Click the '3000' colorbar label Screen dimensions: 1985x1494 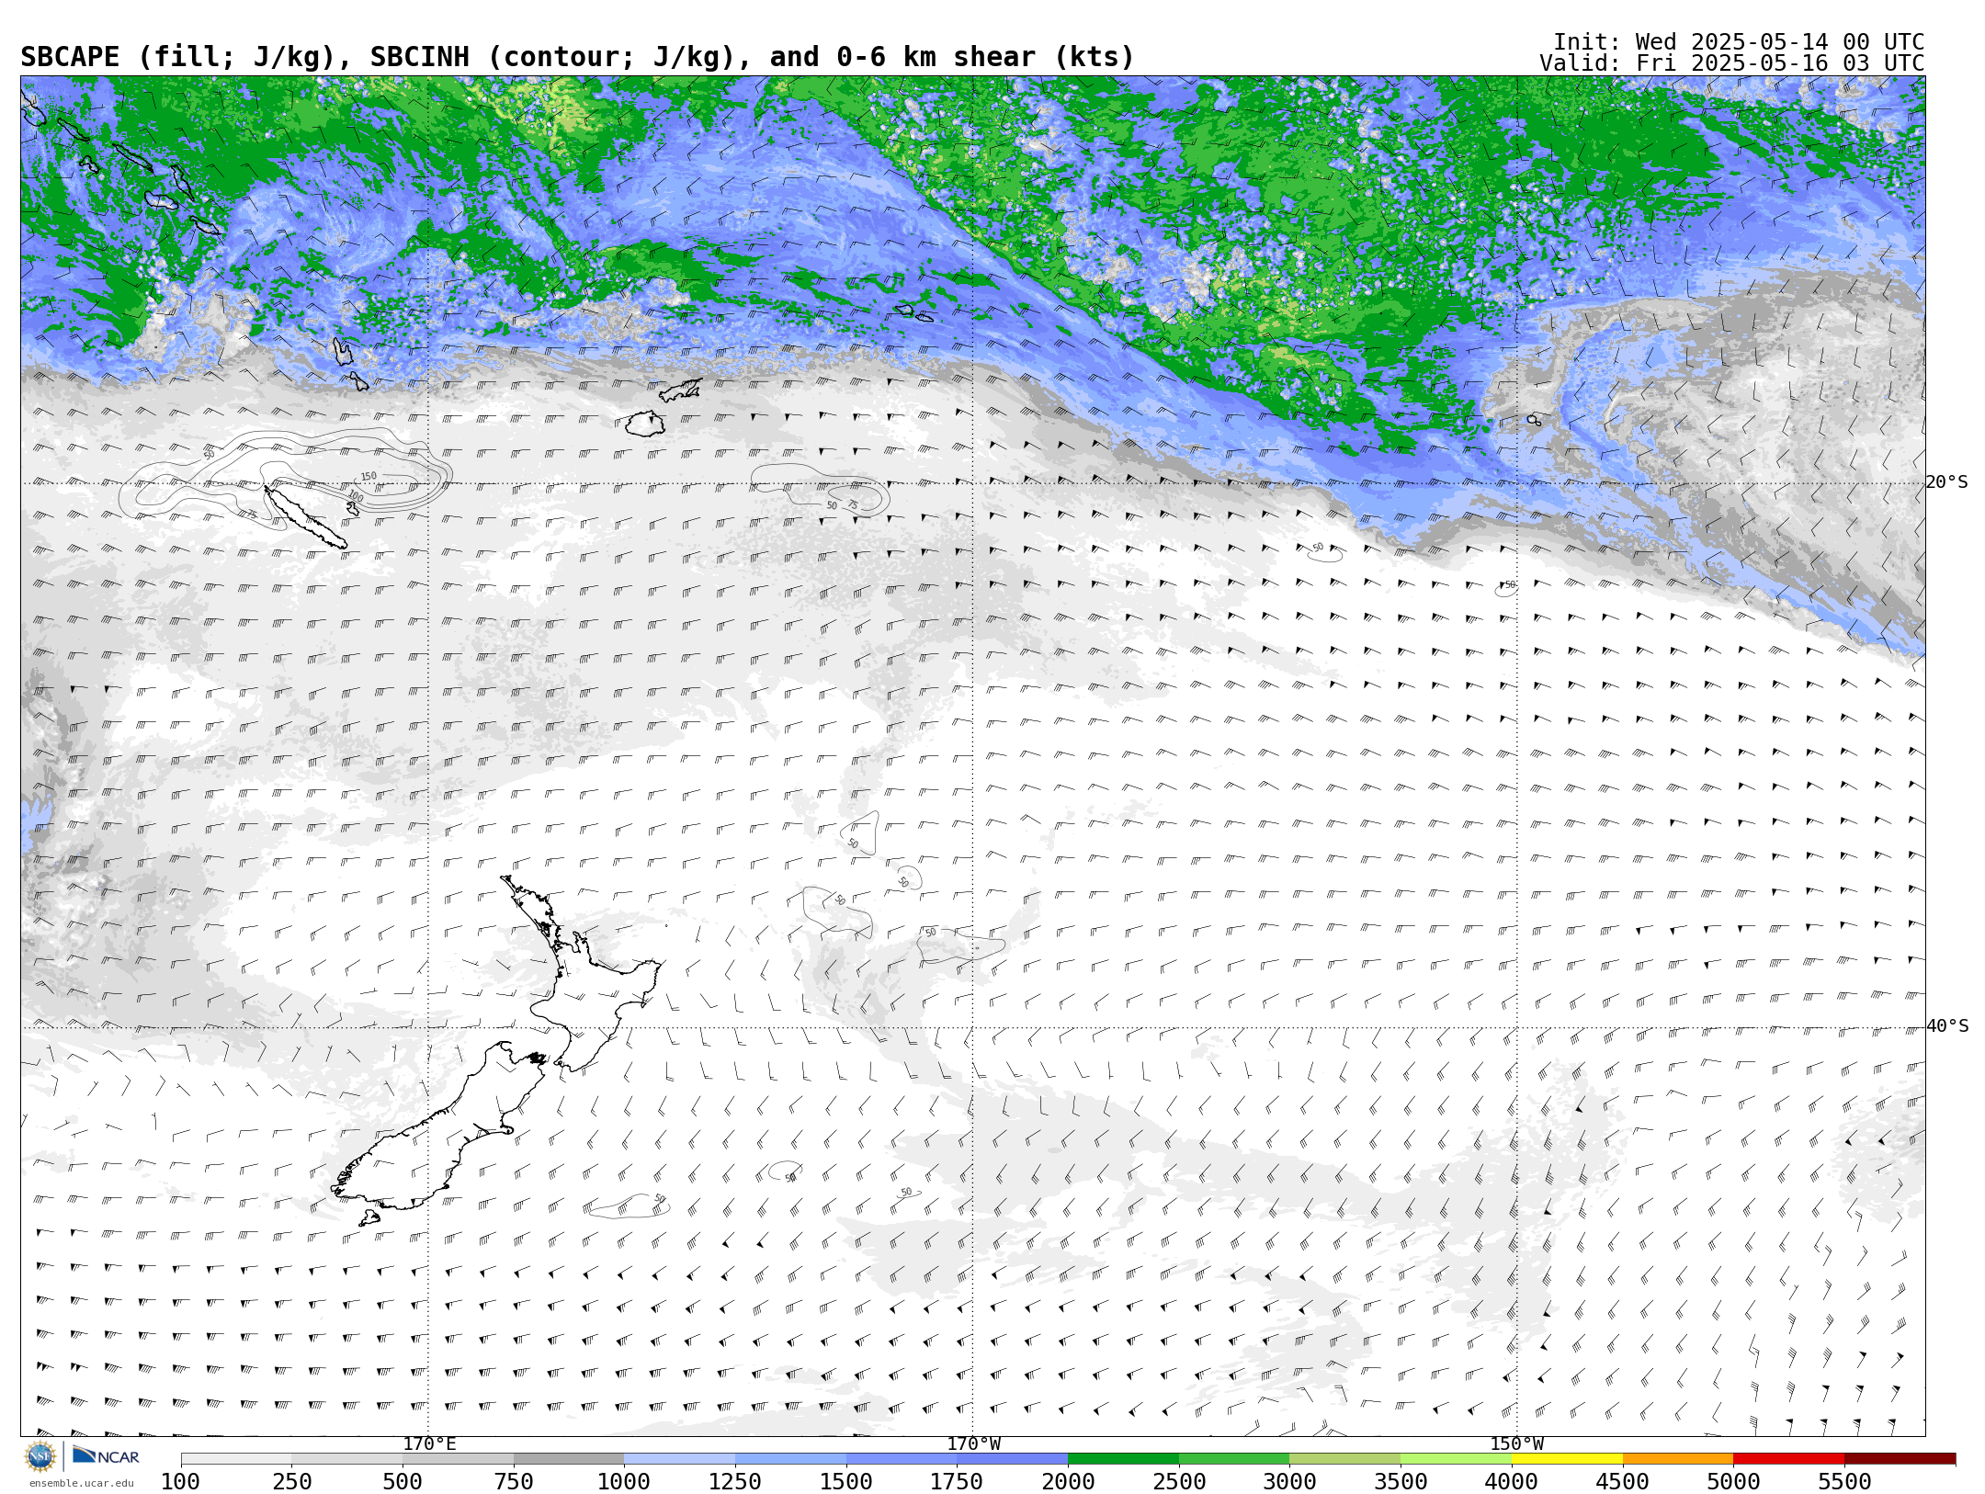coord(1289,1481)
